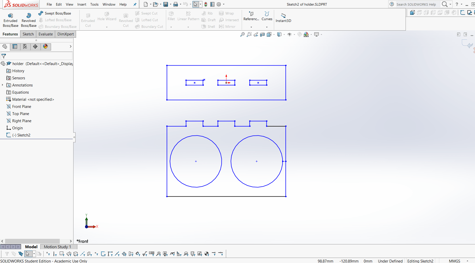Image resolution: width=475 pixels, height=263 pixels.
Task: Open the Curves tool
Action: [x=267, y=16]
